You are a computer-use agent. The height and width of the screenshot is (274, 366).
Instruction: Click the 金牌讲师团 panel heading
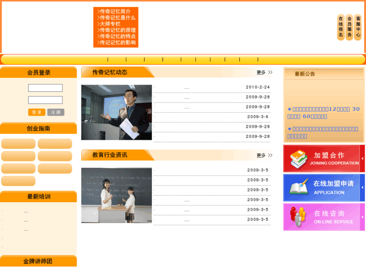(38, 261)
